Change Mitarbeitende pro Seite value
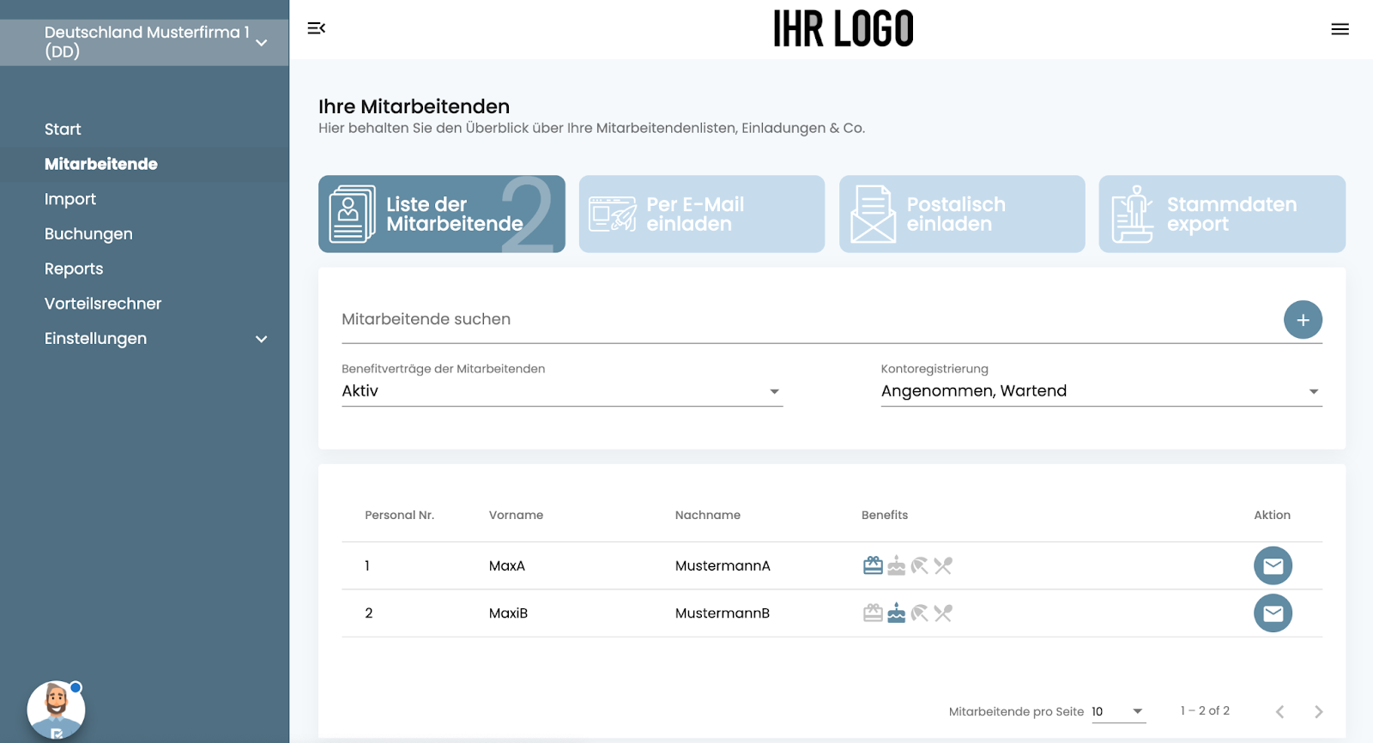The width and height of the screenshot is (1373, 743). [x=1118, y=711]
